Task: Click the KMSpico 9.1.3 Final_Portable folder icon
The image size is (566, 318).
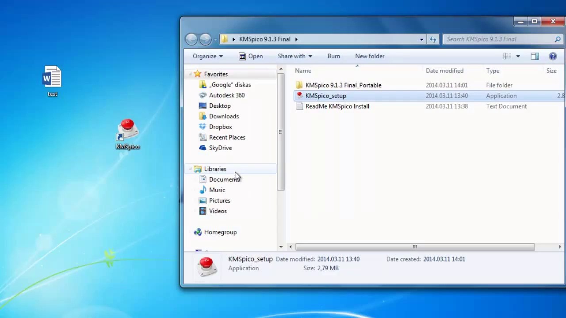Action: point(299,85)
